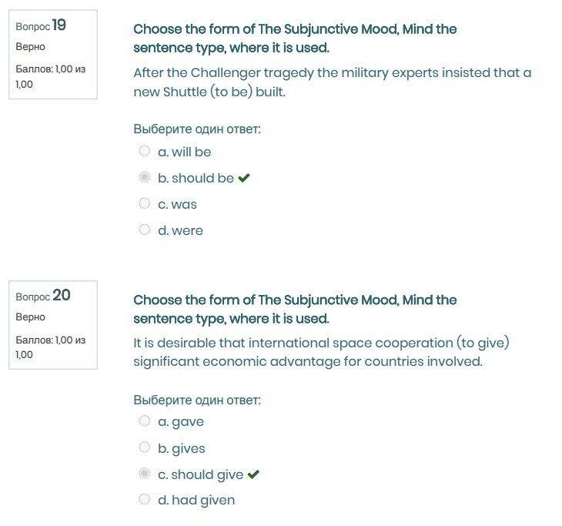Click the 'Вопрос 19' question number box
562x526 pixels.
coord(52,54)
